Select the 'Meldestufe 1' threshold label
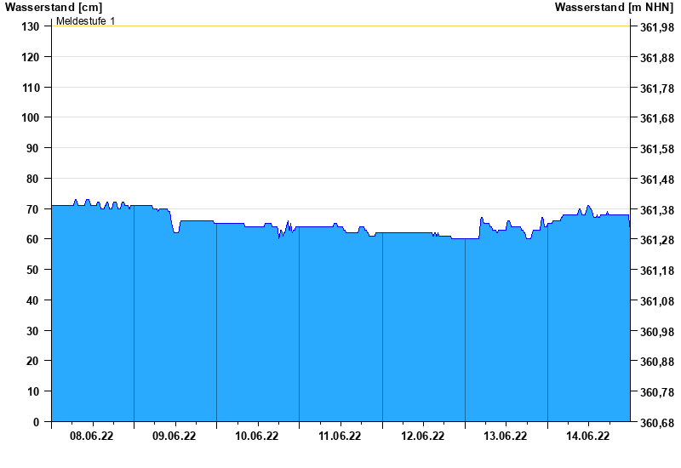Screen dimensions: 681x468 pos(85,21)
